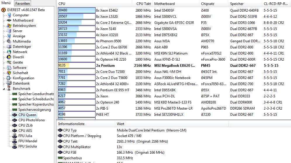Screen dimensions: 291x163
Task: Select the CPU AES benchmark
Action: pos(25,131)
